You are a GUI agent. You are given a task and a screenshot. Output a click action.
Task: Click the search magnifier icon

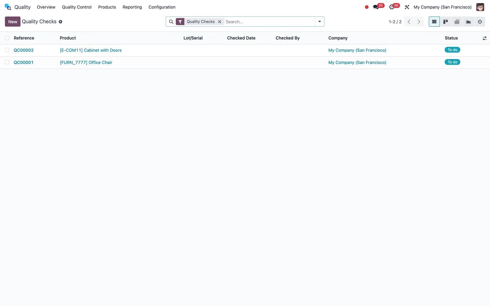[171, 22]
